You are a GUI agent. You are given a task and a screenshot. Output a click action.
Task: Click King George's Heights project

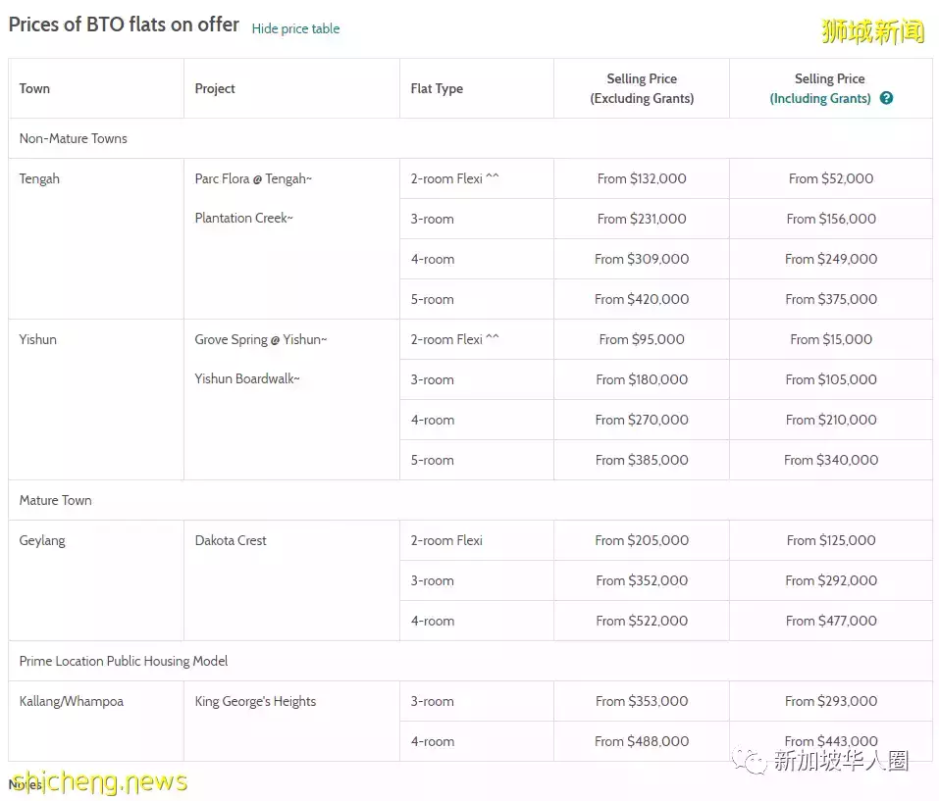[x=255, y=701]
